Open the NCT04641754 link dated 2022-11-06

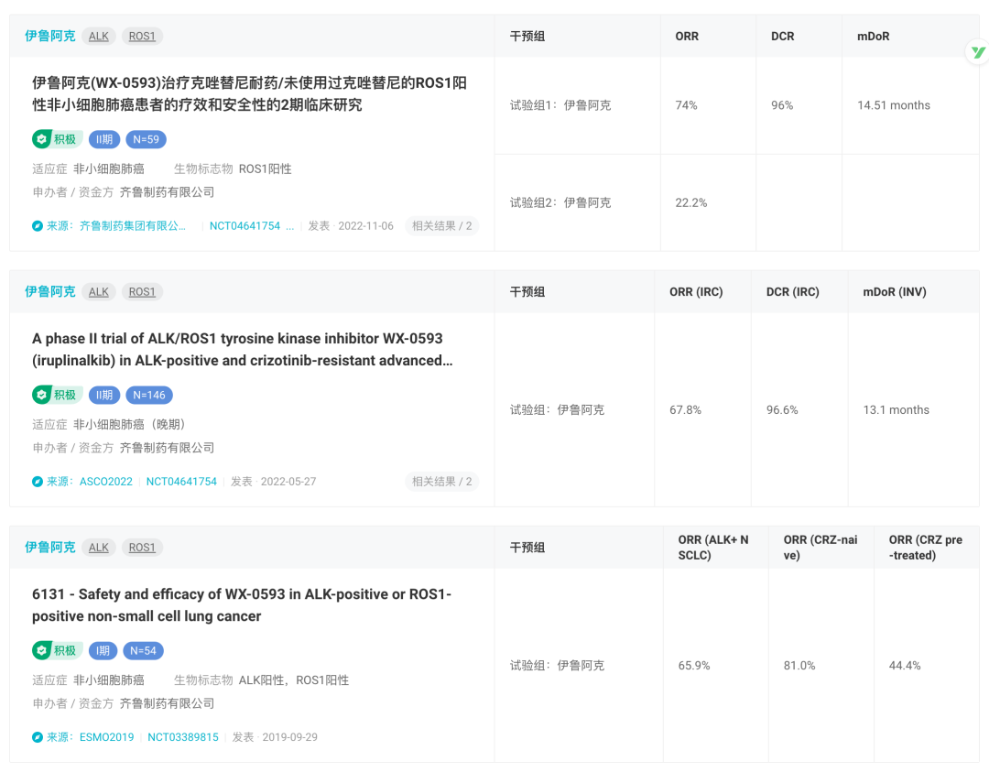click(245, 226)
